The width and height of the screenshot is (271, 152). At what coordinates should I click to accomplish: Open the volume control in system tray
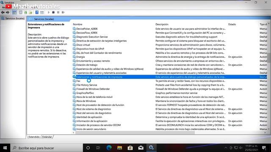click(241, 148)
